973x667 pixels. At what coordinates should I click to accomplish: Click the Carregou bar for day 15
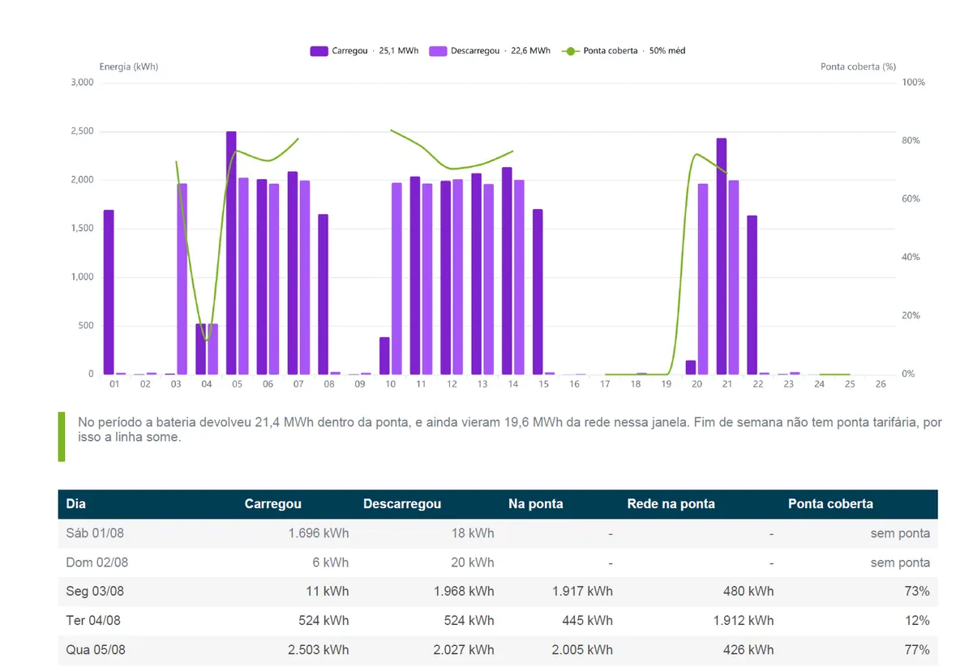(538, 292)
